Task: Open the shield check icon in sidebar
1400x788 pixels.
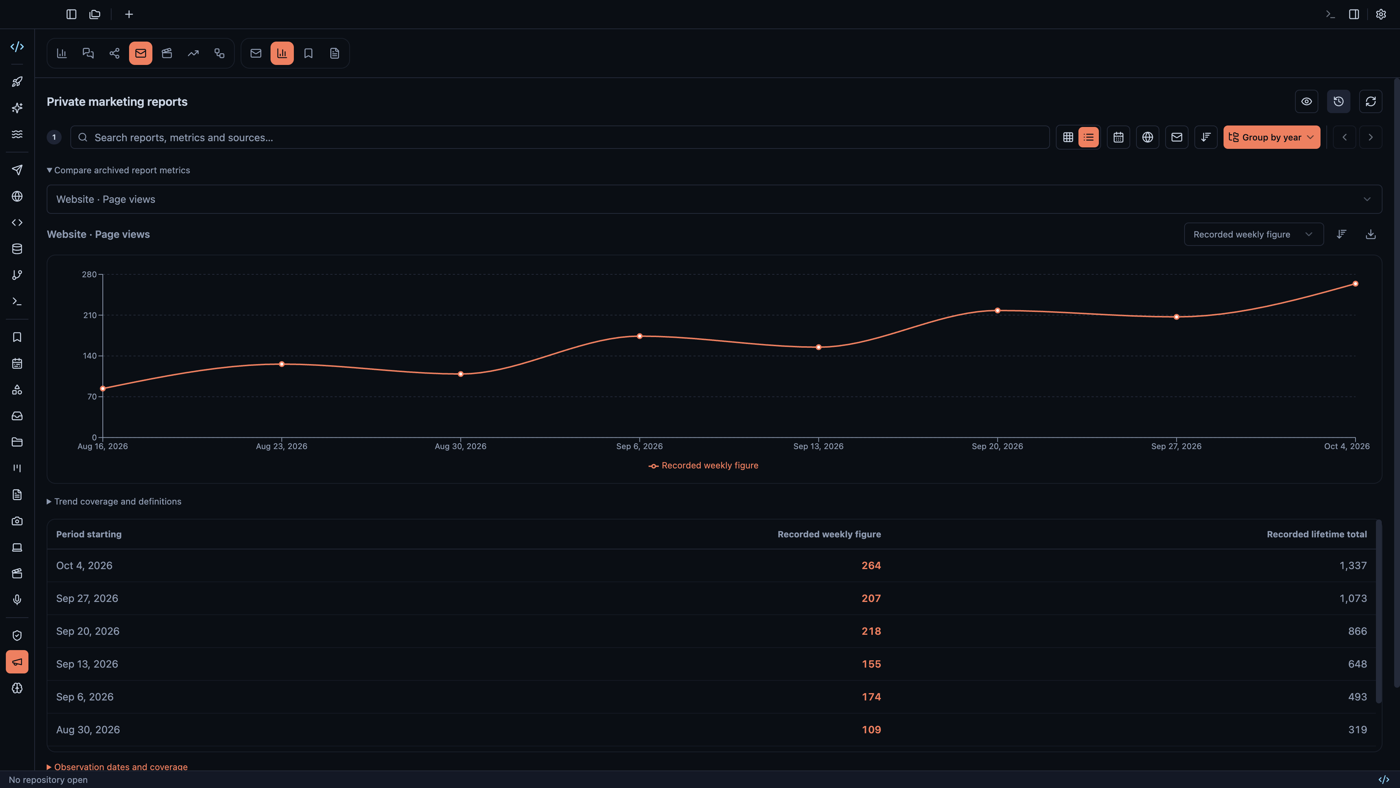Action: pyautogui.click(x=17, y=636)
